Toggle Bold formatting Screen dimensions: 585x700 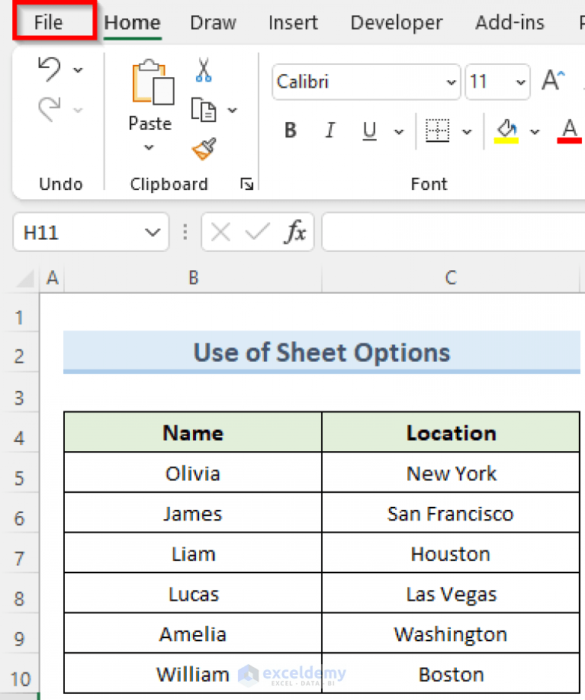coord(290,130)
